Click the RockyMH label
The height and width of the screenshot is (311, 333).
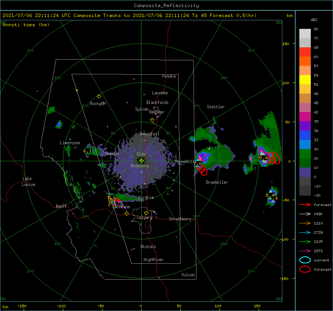click(98, 104)
